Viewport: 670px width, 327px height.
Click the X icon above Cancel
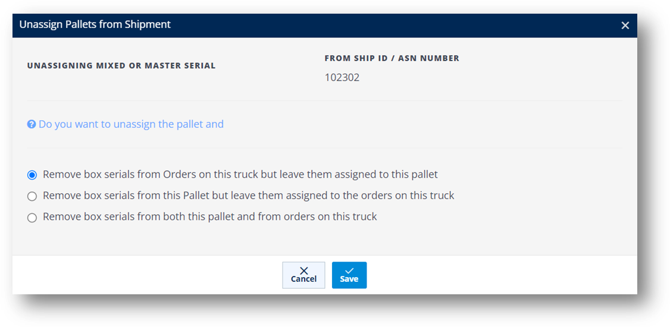304,271
